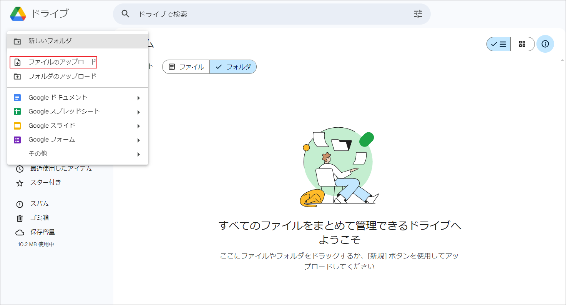This screenshot has height=305, width=566.
Task: Click the trash can icon
Action: point(20,218)
